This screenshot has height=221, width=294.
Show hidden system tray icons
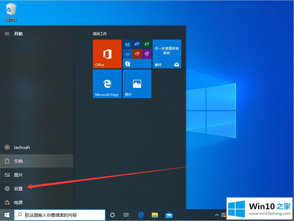click(x=217, y=215)
